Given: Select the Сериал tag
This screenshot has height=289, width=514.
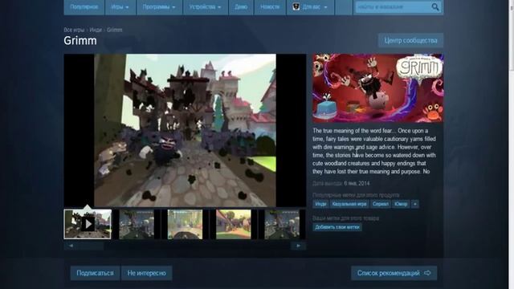Looking at the screenshot, I should tap(380, 204).
